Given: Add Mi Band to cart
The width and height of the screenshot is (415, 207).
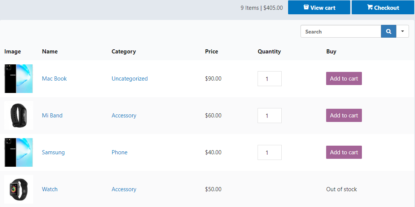Looking at the screenshot, I should (x=344, y=116).
